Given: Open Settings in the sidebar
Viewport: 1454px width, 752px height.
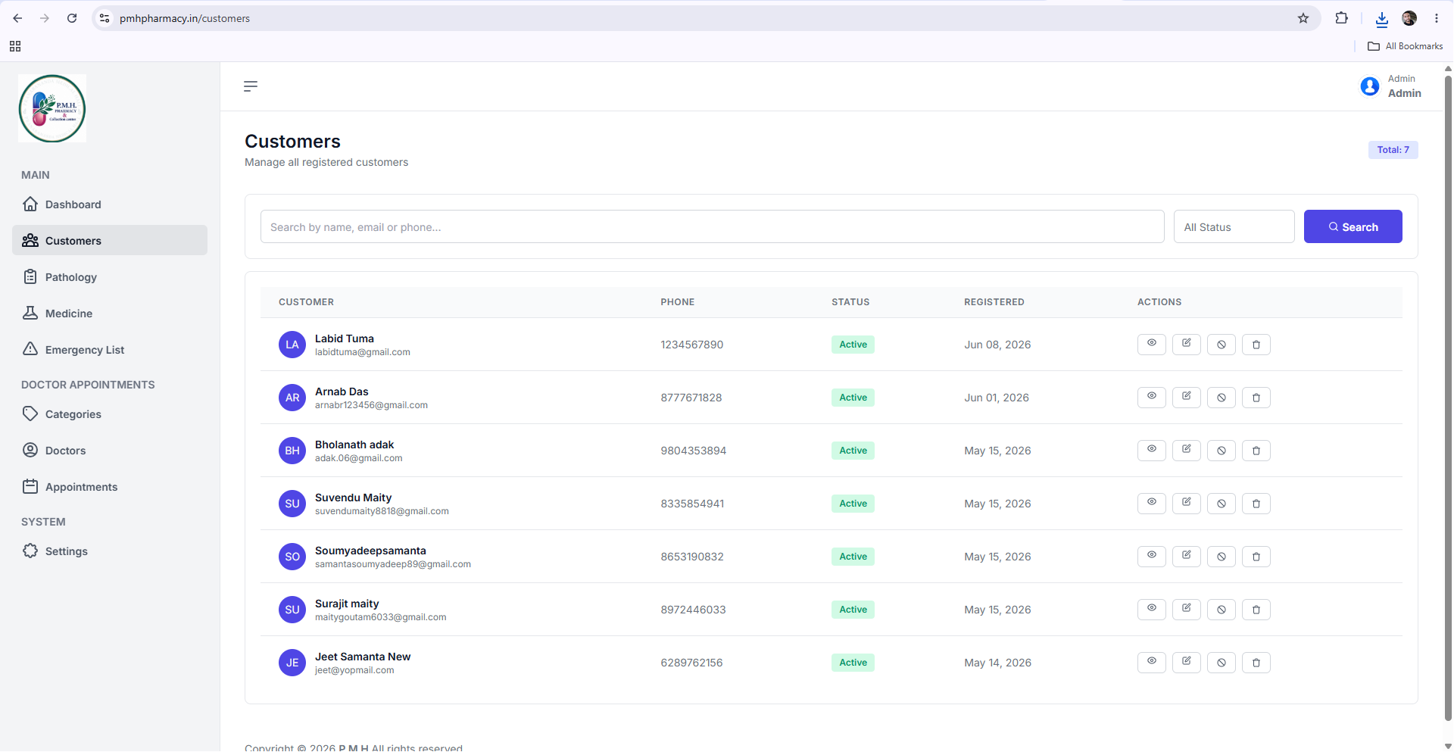Looking at the screenshot, I should click(110, 551).
